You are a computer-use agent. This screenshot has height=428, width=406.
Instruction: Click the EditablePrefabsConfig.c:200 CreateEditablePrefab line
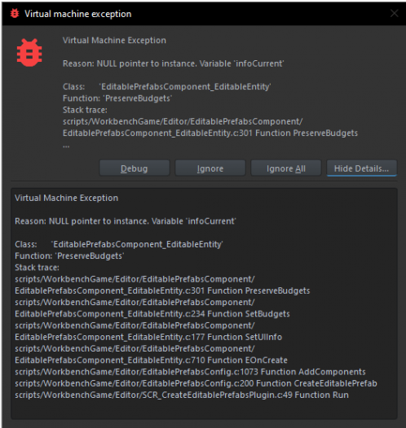tap(196, 383)
